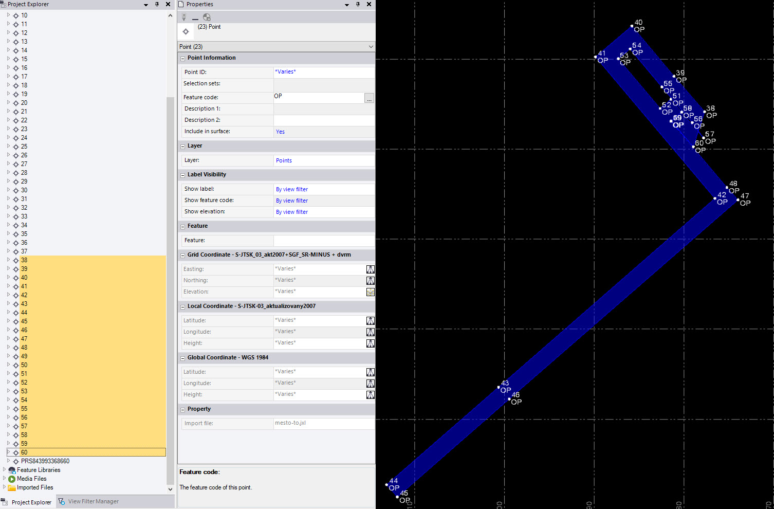Collapse the Grid Coordinate section

[182, 254]
